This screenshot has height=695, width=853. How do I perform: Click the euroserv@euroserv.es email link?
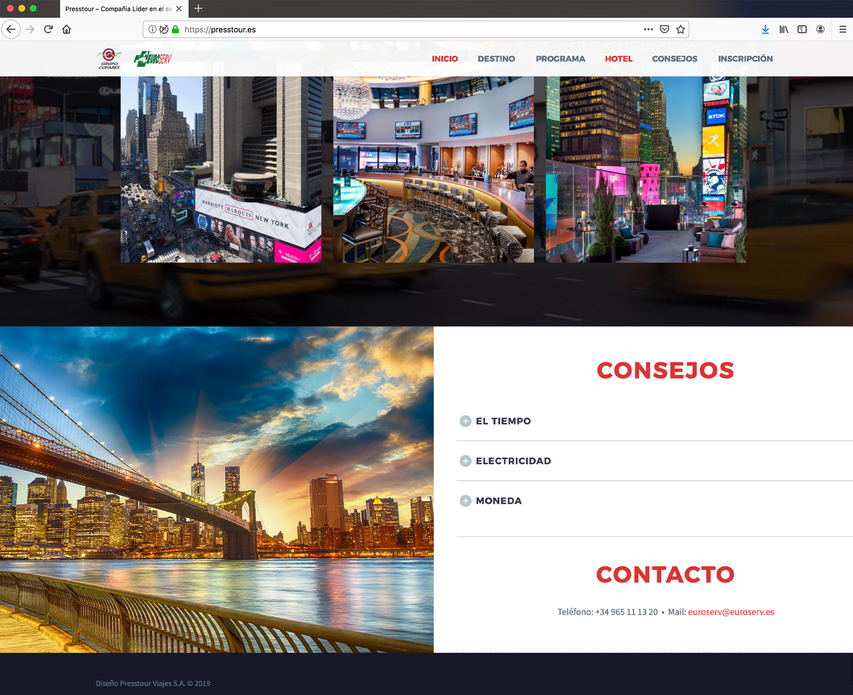coord(731,612)
